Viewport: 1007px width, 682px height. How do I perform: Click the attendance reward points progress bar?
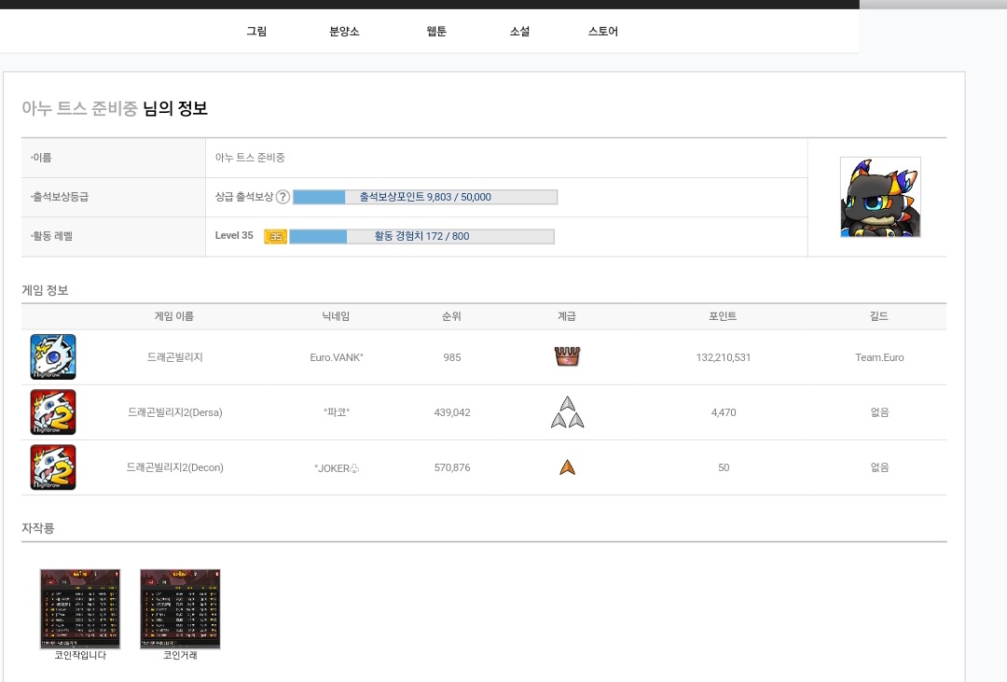425,197
